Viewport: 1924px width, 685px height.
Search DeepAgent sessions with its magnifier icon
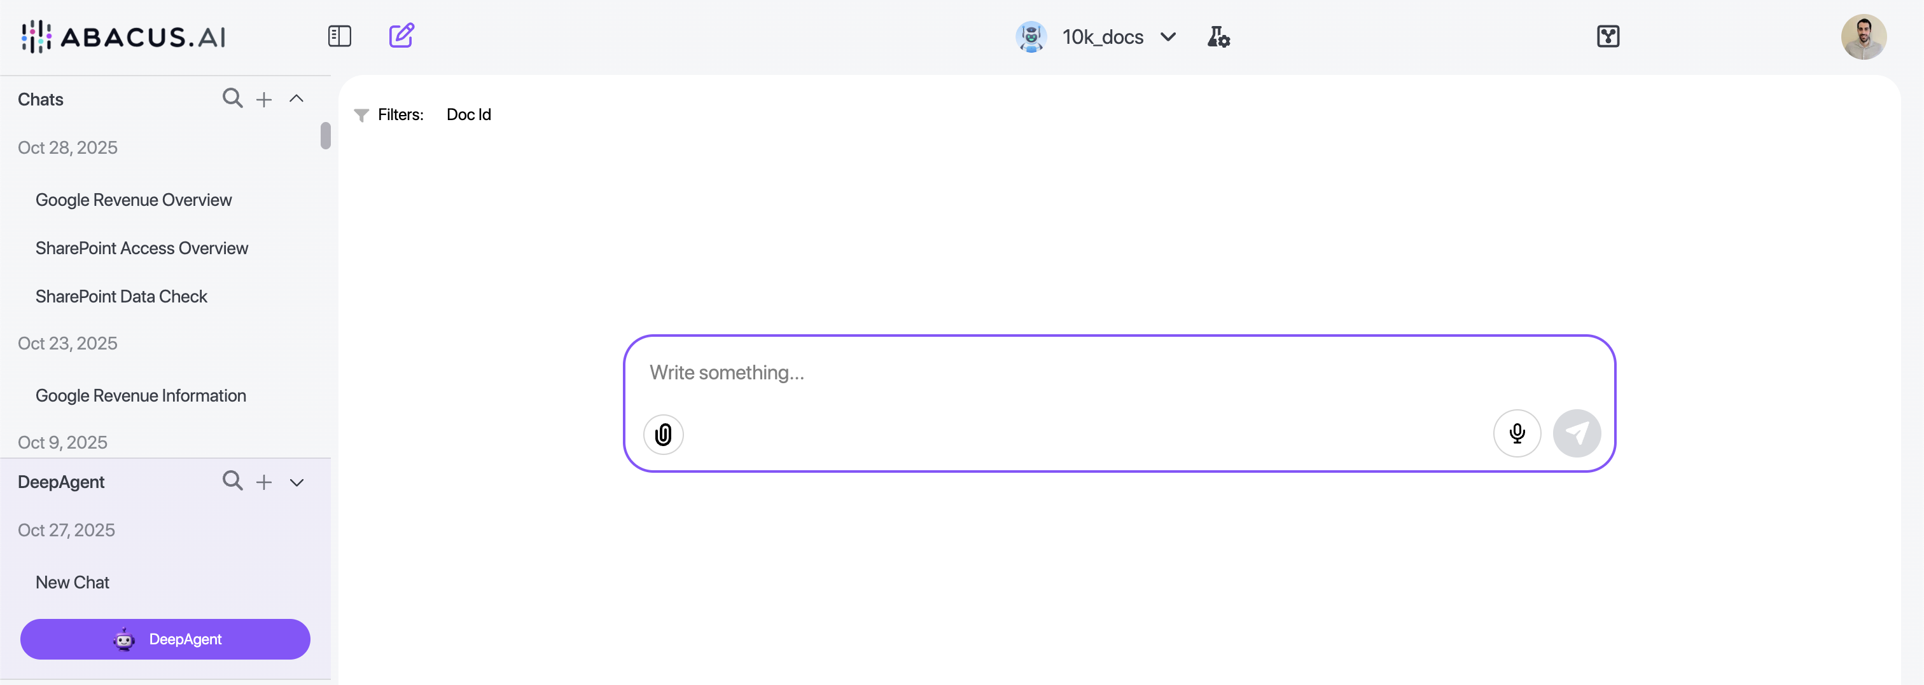(232, 481)
